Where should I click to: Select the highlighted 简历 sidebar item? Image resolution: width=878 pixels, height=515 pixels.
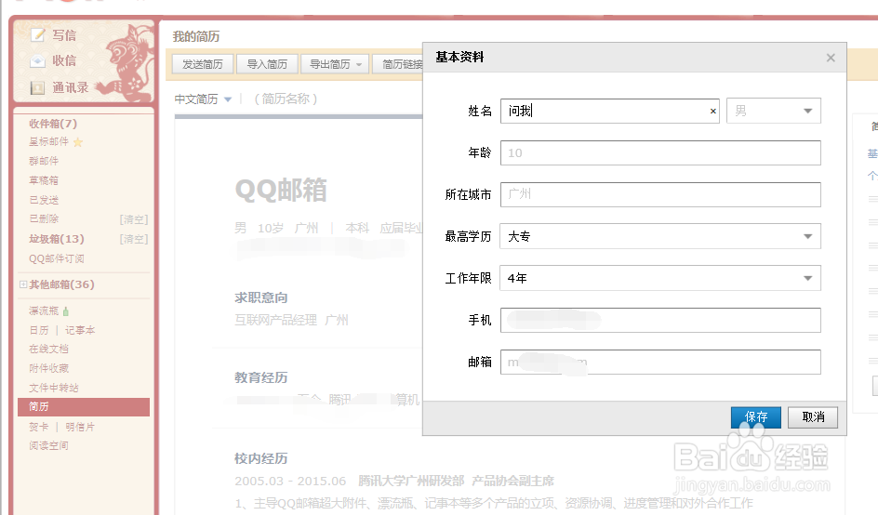tap(84, 407)
